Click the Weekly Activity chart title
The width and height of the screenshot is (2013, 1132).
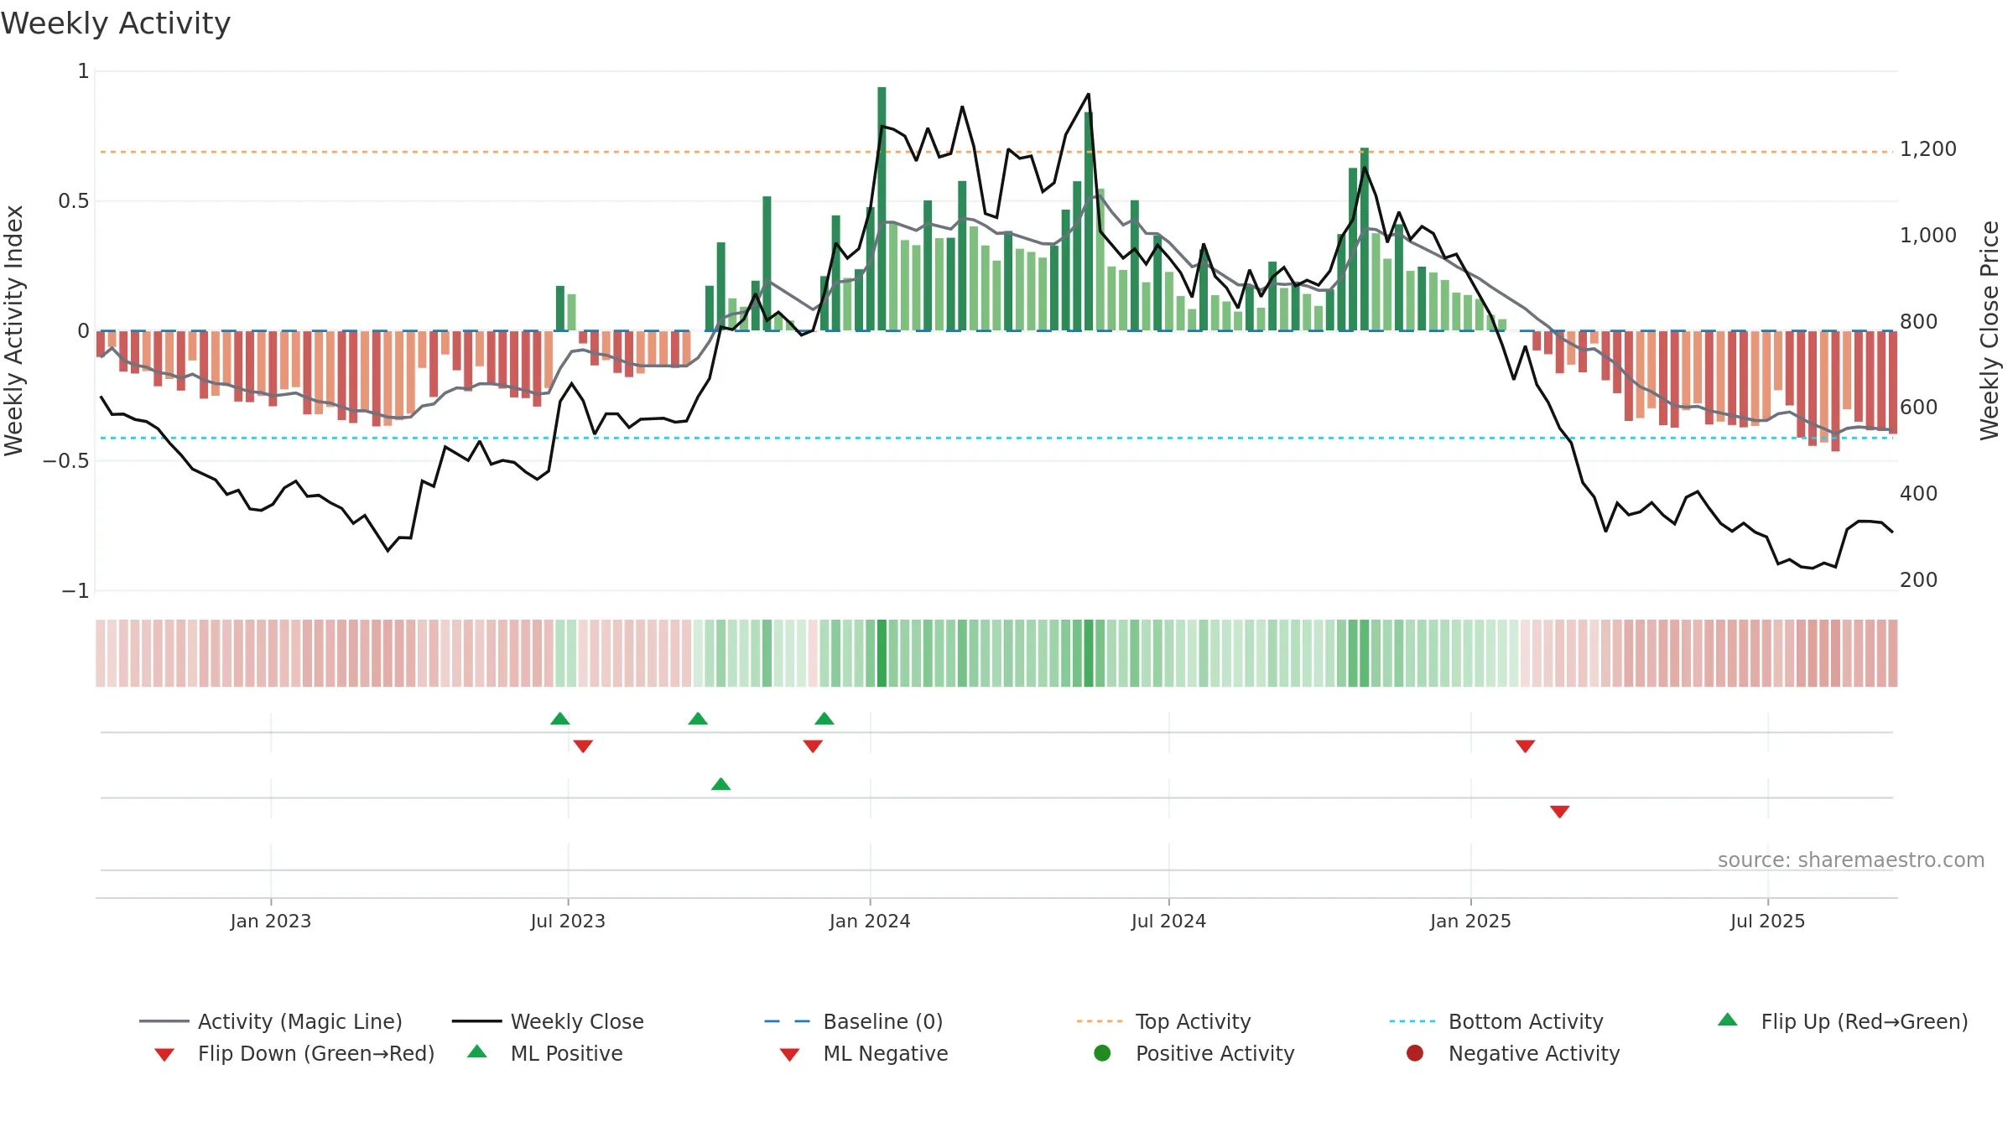coord(116,23)
